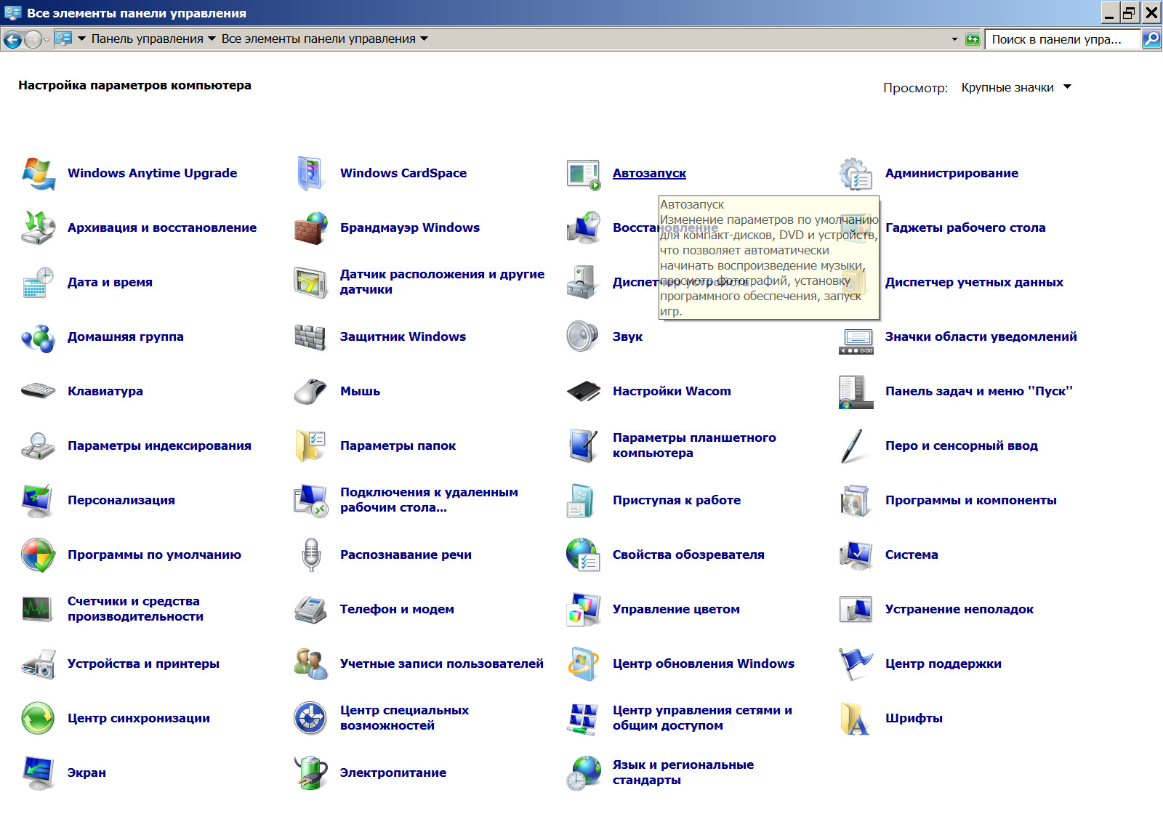Image resolution: width=1163 pixels, height=827 pixels.
Task: Open the Свойства обозревателя link
Action: [x=688, y=555]
